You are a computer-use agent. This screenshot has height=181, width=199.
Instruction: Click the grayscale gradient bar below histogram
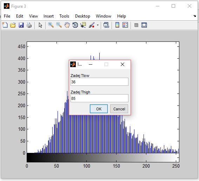point(103,157)
